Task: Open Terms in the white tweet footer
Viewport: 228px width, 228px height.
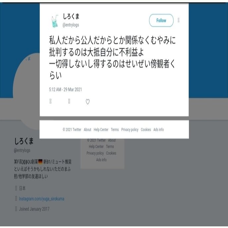Action: 115,129
